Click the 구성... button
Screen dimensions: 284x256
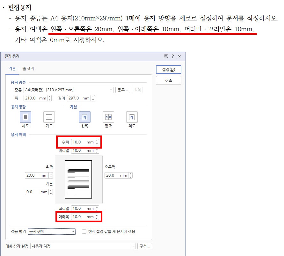tap(144, 246)
